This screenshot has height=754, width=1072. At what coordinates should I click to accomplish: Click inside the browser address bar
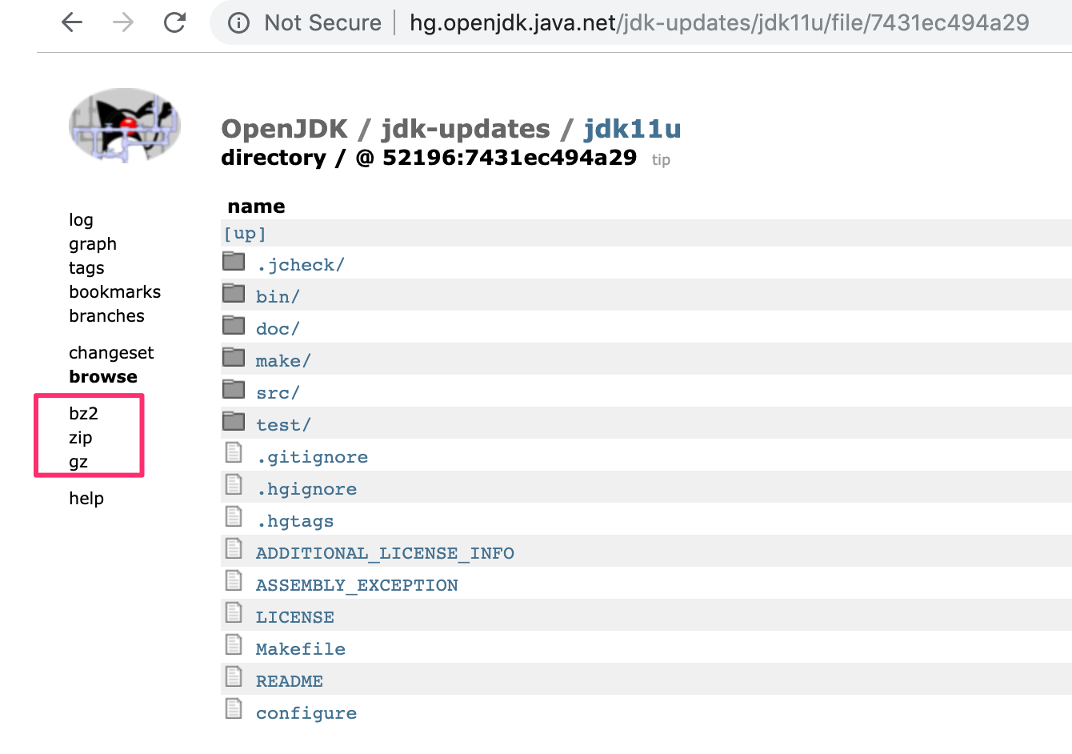(640, 22)
